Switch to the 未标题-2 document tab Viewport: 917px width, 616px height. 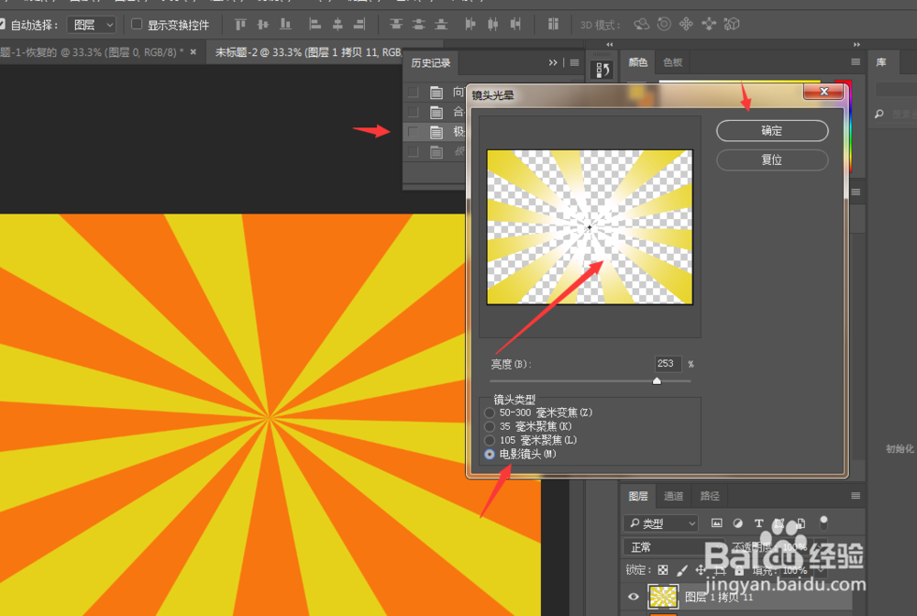click(x=307, y=52)
